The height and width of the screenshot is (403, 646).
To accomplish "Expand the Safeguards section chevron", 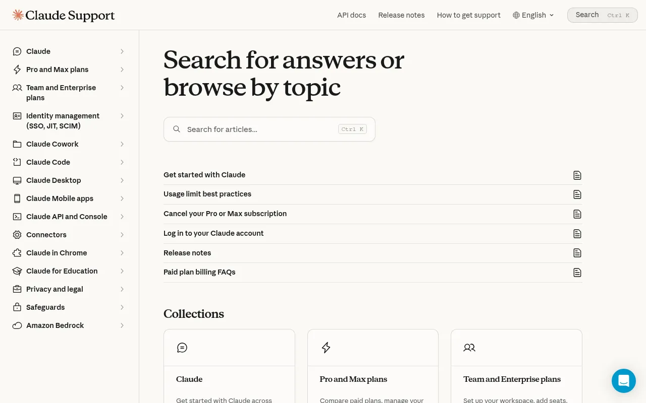I will 122,307.
